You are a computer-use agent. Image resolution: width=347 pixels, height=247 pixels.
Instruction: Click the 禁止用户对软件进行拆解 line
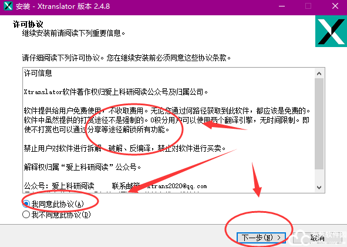[x=124, y=148]
